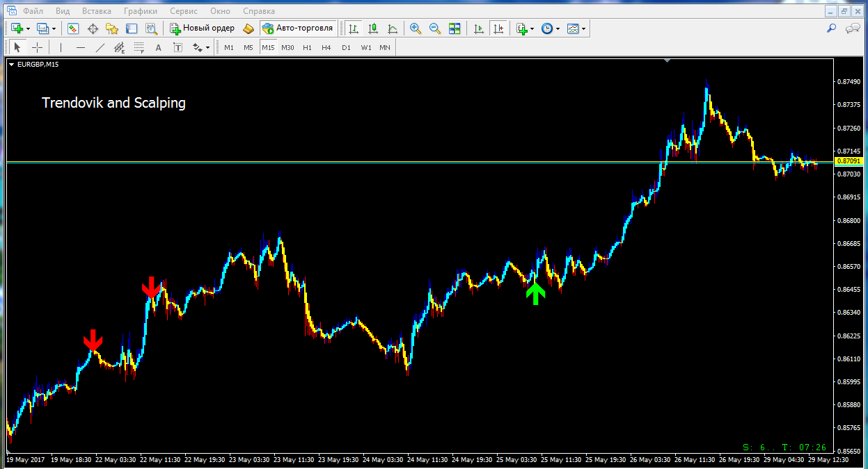This screenshot has width=868, height=469.
Task: Select the crosshair cursor tool
Action: [37, 47]
